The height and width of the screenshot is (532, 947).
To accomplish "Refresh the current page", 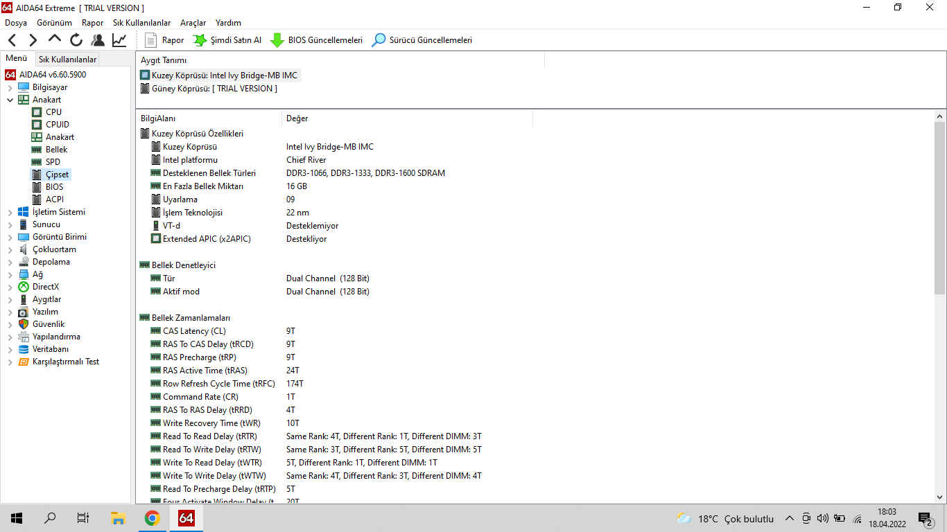I will click(76, 40).
